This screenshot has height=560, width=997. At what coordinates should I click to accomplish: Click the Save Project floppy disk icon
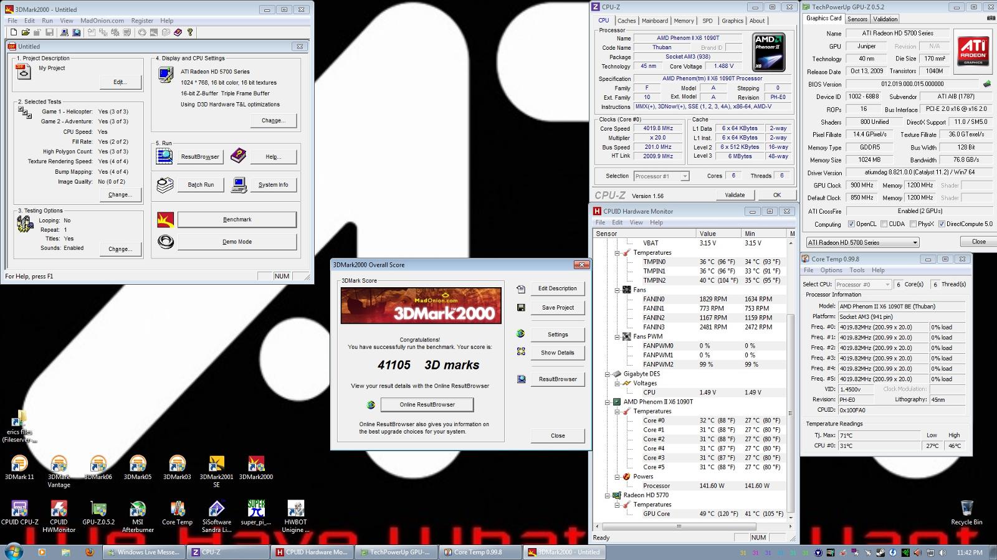[x=521, y=307]
